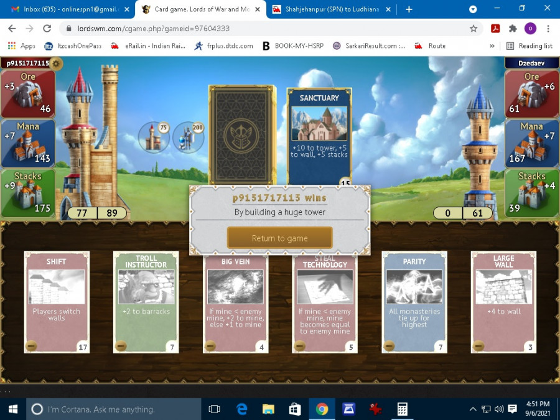This screenshot has width=560, height=420.
Task: Discard the Shift card using its minus icon
Action: (x=32, y=346)
